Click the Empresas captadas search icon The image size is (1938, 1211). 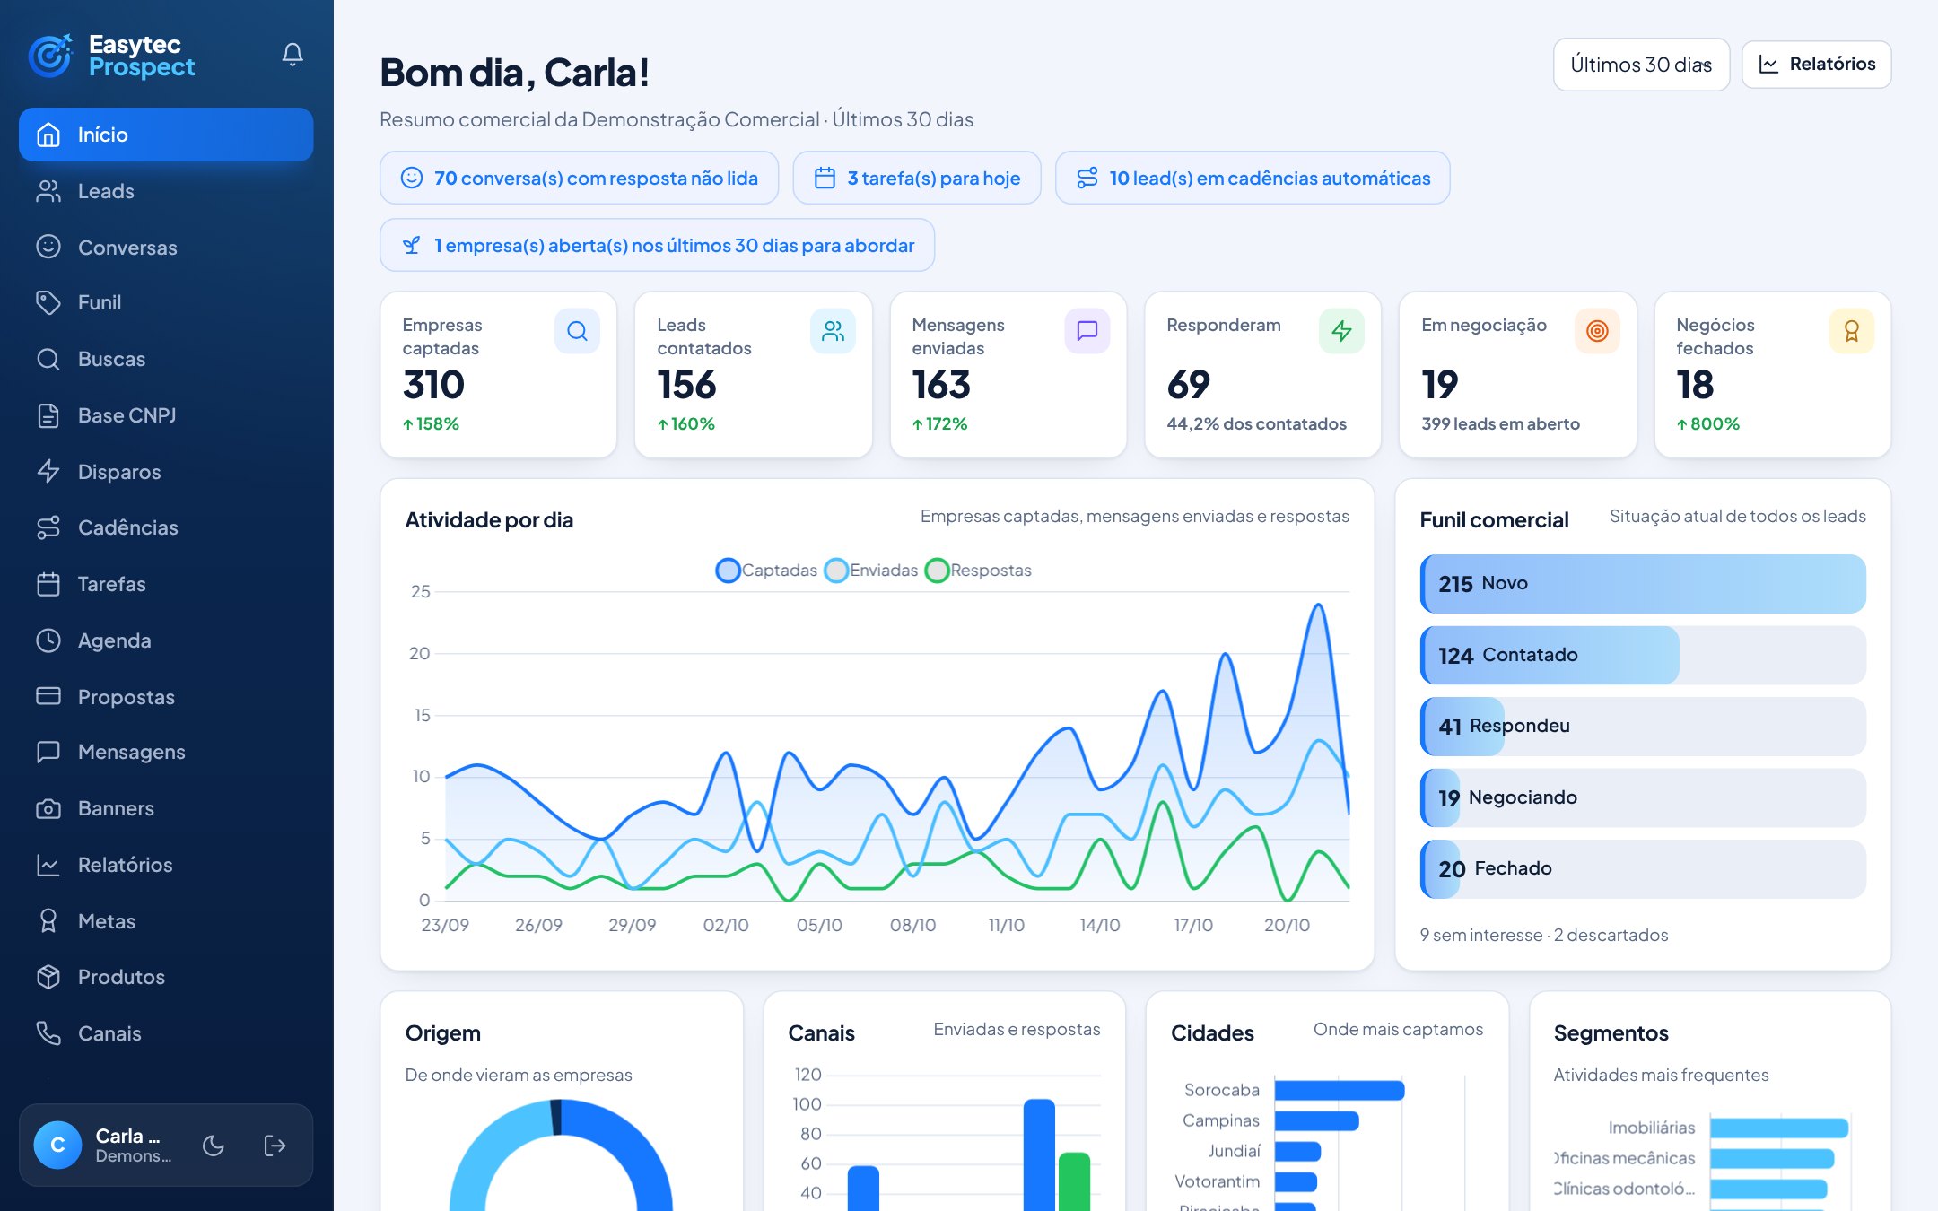point(577,331)
